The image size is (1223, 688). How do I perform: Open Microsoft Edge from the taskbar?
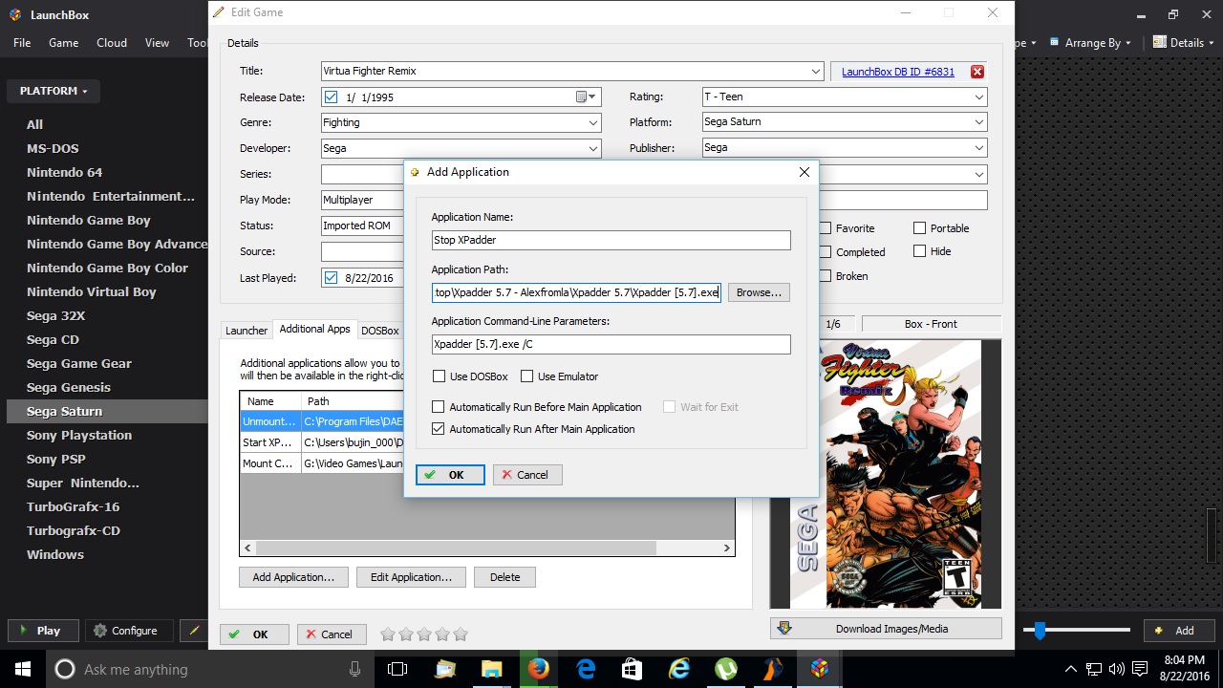[x=586, y=669]
